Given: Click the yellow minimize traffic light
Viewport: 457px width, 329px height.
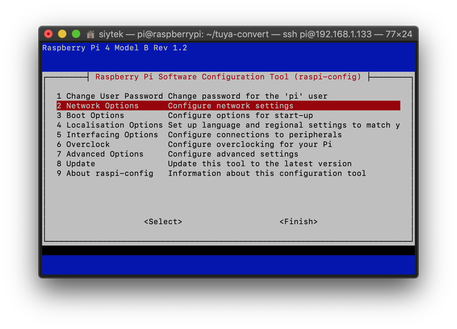Looking at the screenshot, I should pos(62,34).
